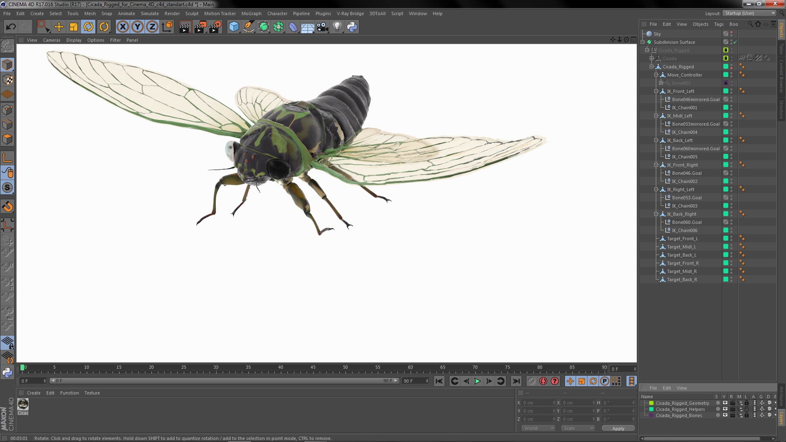The height and width of the screenshot is (442, 786).
Task: Click frame 45 on timeline ruler
Action: tap(313, 368)
